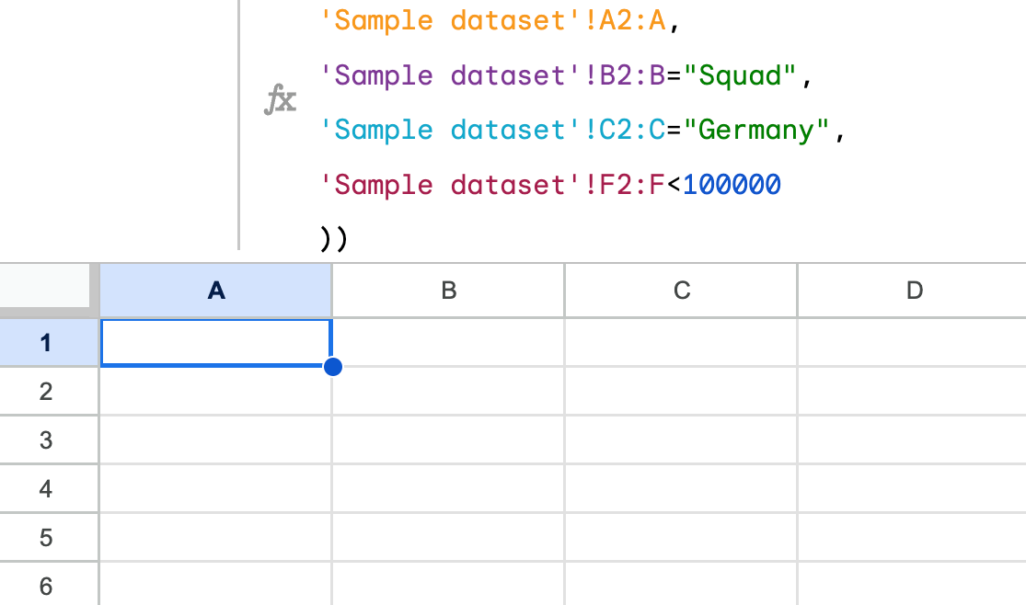Click cell B5
Image resolution: width=1026 pixels, height=605 pixels.
click(x=448, y=537)
